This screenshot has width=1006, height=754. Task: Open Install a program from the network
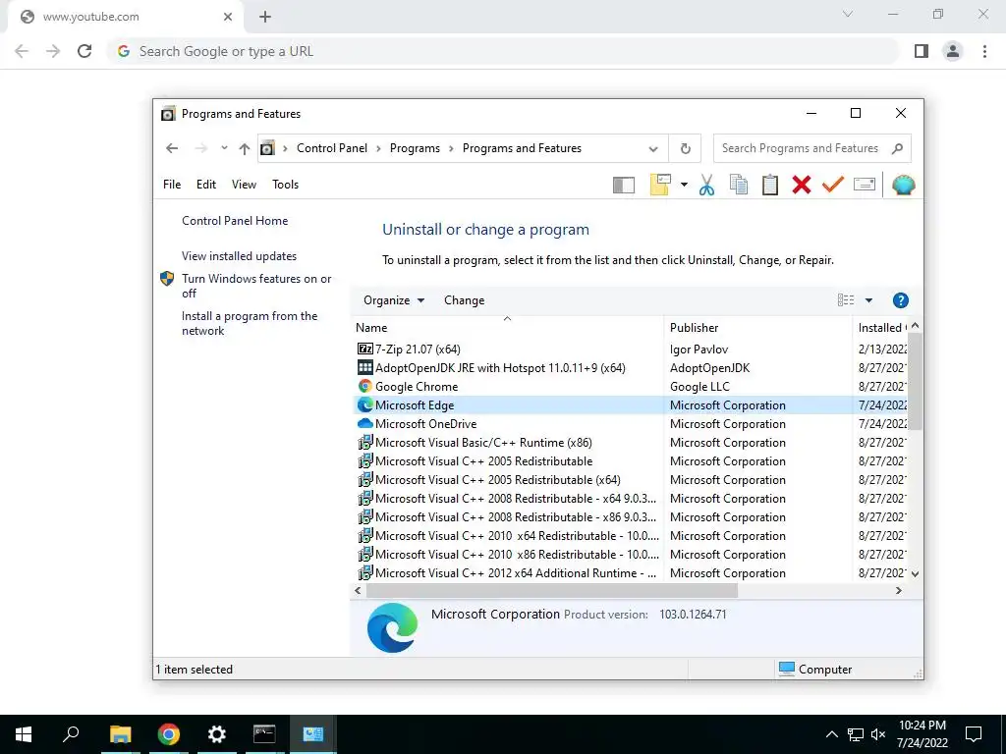pyautogui.click(x=250, y=323)
